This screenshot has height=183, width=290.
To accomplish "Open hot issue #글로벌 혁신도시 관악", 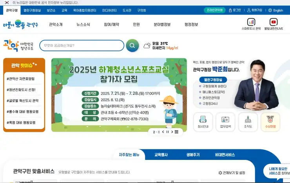I will tap(23, 101).
